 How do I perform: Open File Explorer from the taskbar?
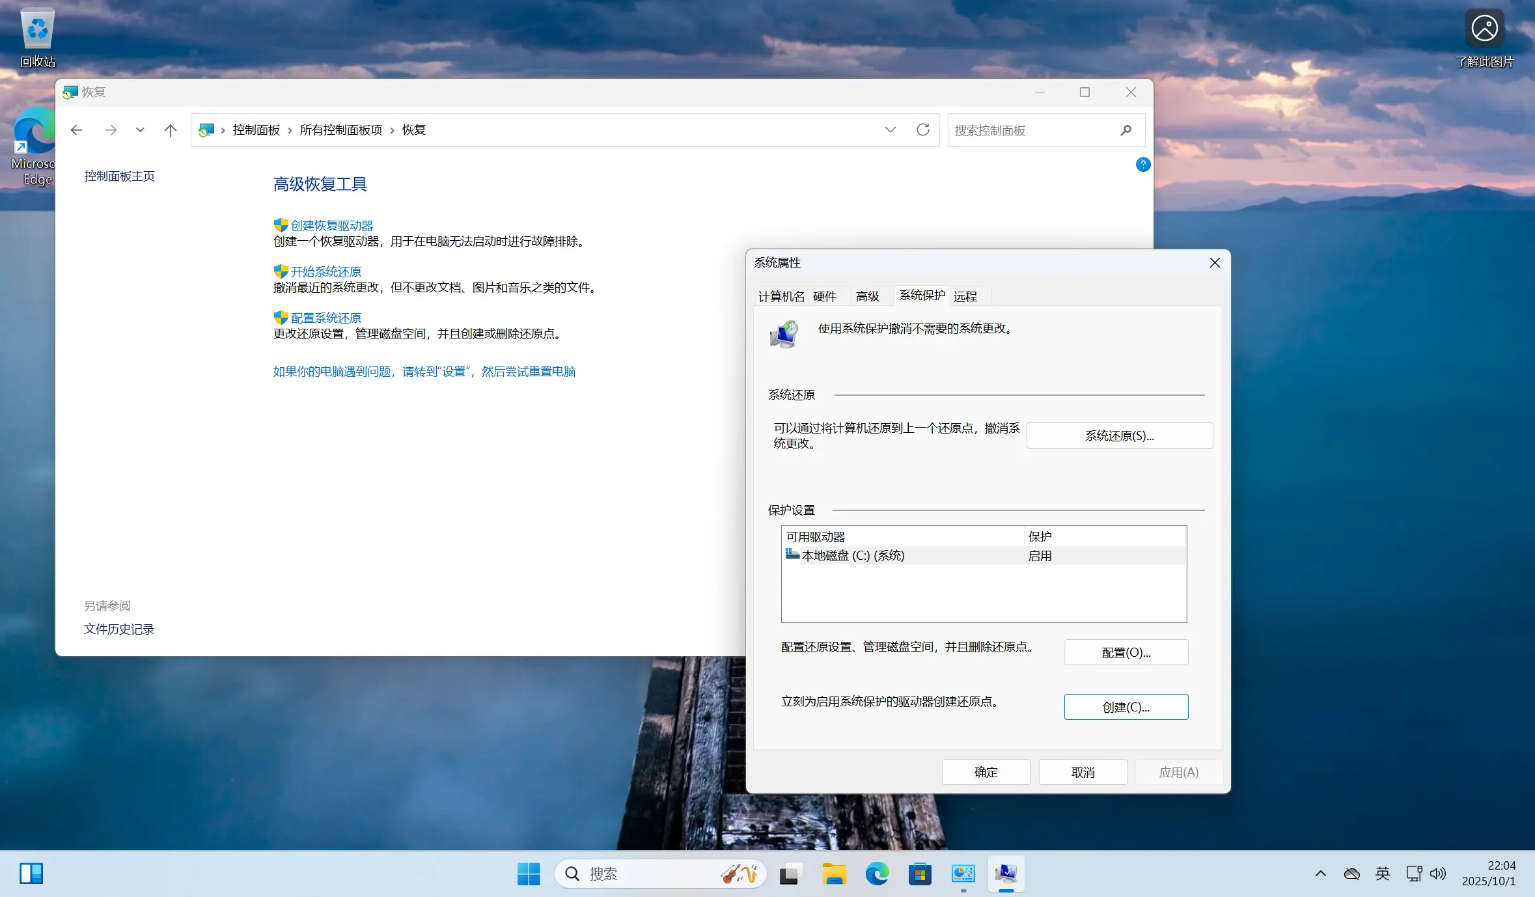[833, 874]
